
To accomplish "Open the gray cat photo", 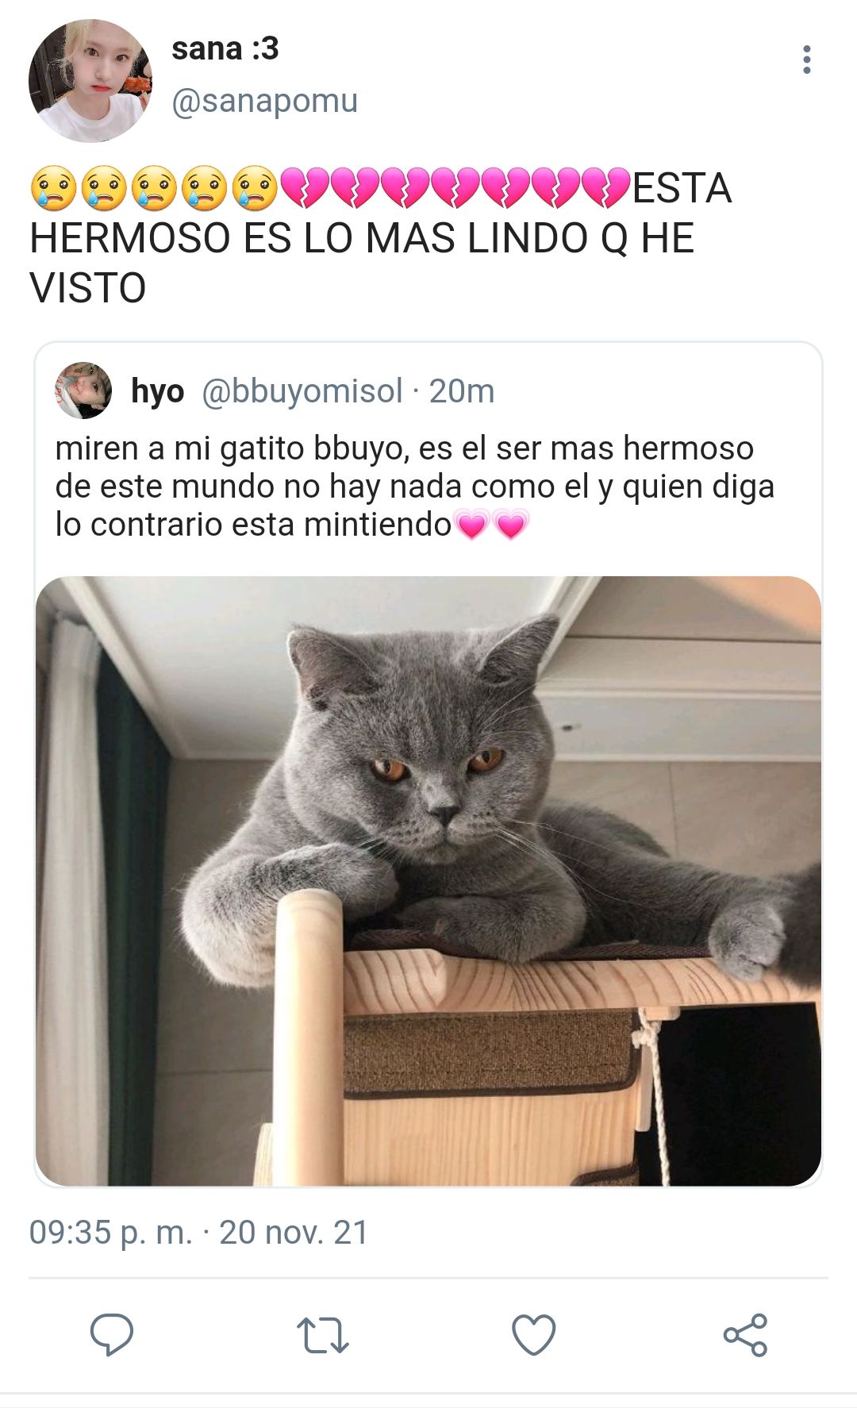I will [428, 881].
